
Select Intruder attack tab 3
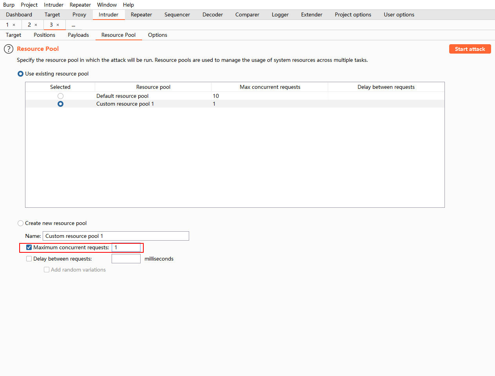(x=51, y=25)
